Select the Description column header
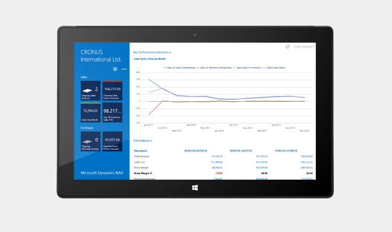The width and height of the screenshot is (392, 232). pyautogui.click(x=140, y=151)
